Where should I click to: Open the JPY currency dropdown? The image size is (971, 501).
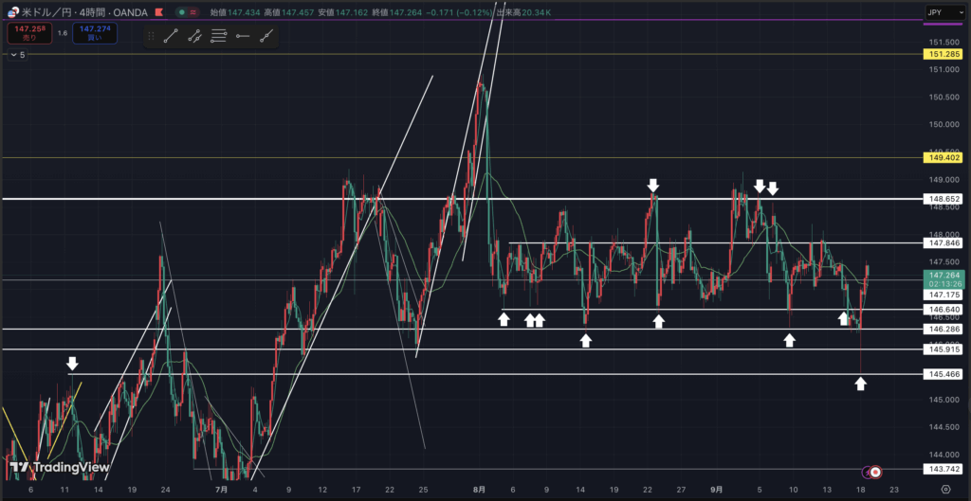click(x=945, y=14)
